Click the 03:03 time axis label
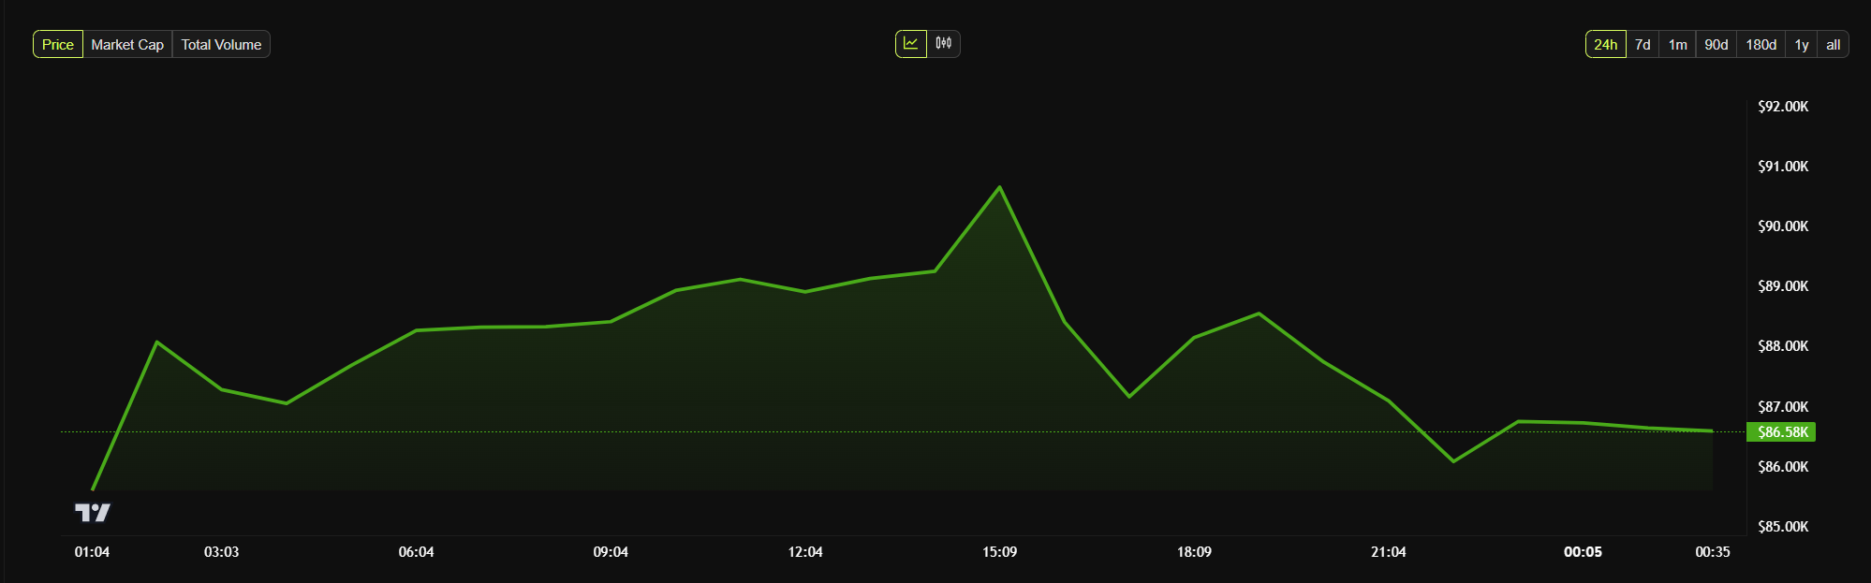The height and width of the screenshot is (583, 1871). 221,552
